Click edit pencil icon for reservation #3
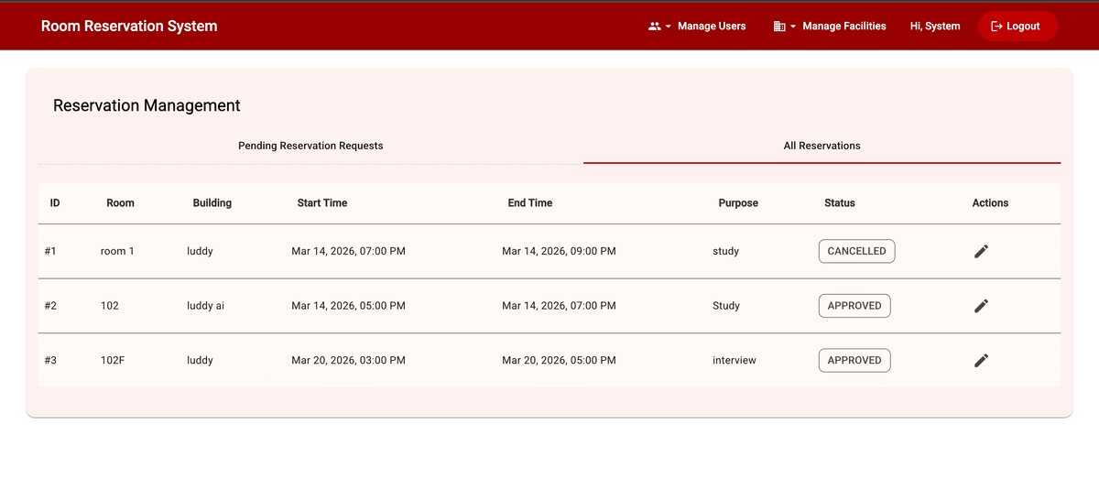 click(x=981, y=361)
